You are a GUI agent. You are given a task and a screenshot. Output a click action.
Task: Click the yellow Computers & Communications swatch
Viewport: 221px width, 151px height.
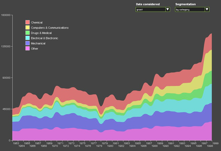tap(28, 27)
